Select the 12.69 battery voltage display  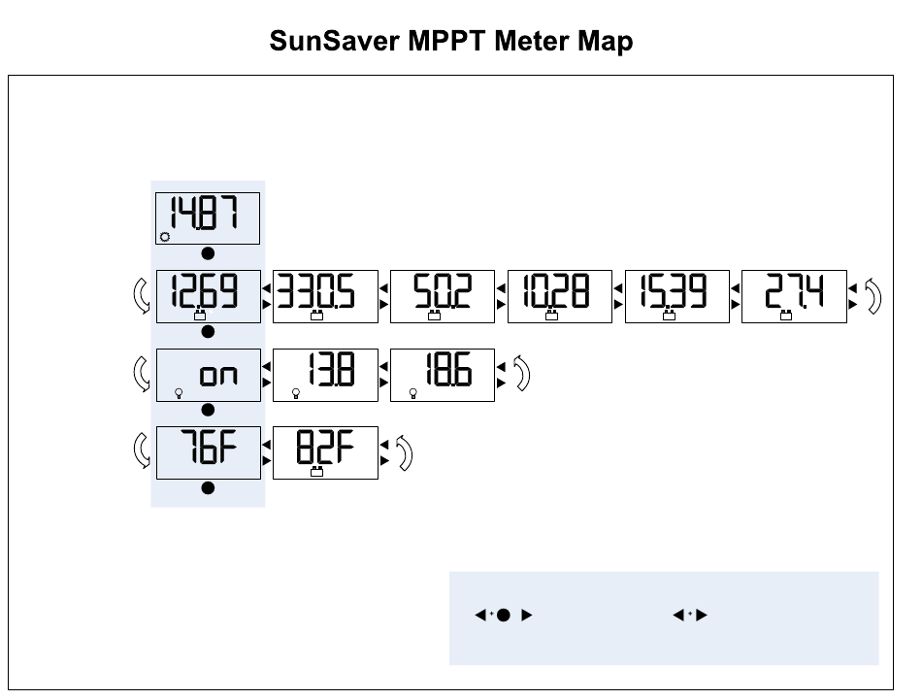click(208, 296)
